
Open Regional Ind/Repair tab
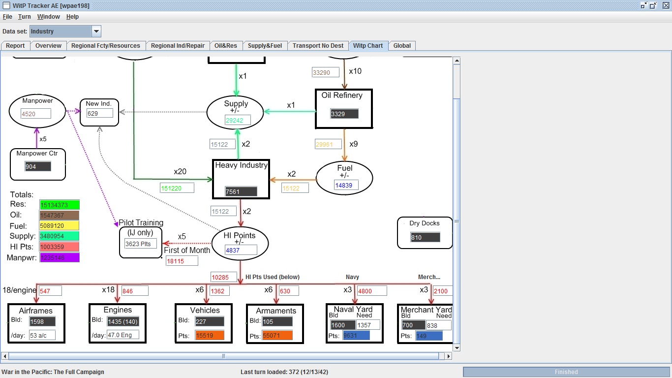[178, 46]
